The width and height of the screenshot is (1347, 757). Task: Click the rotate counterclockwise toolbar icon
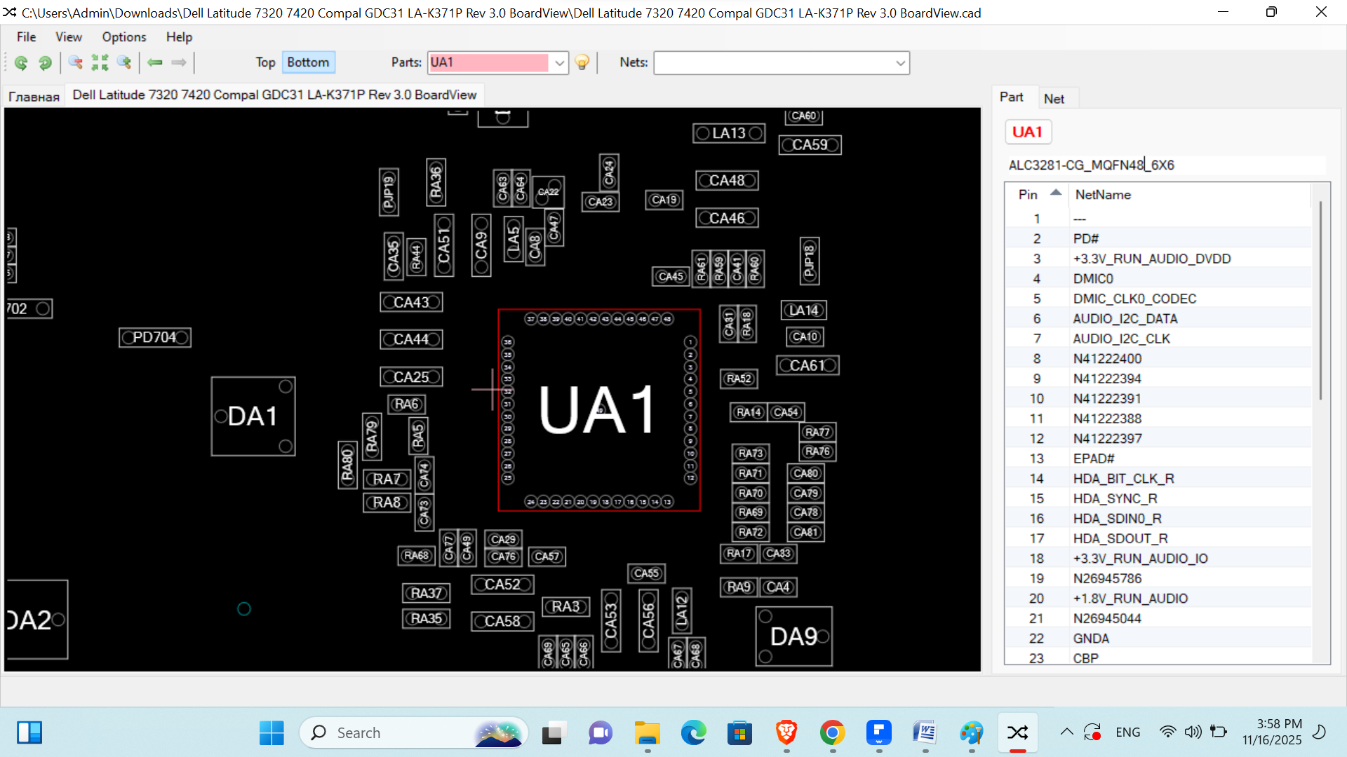(21, 63)
